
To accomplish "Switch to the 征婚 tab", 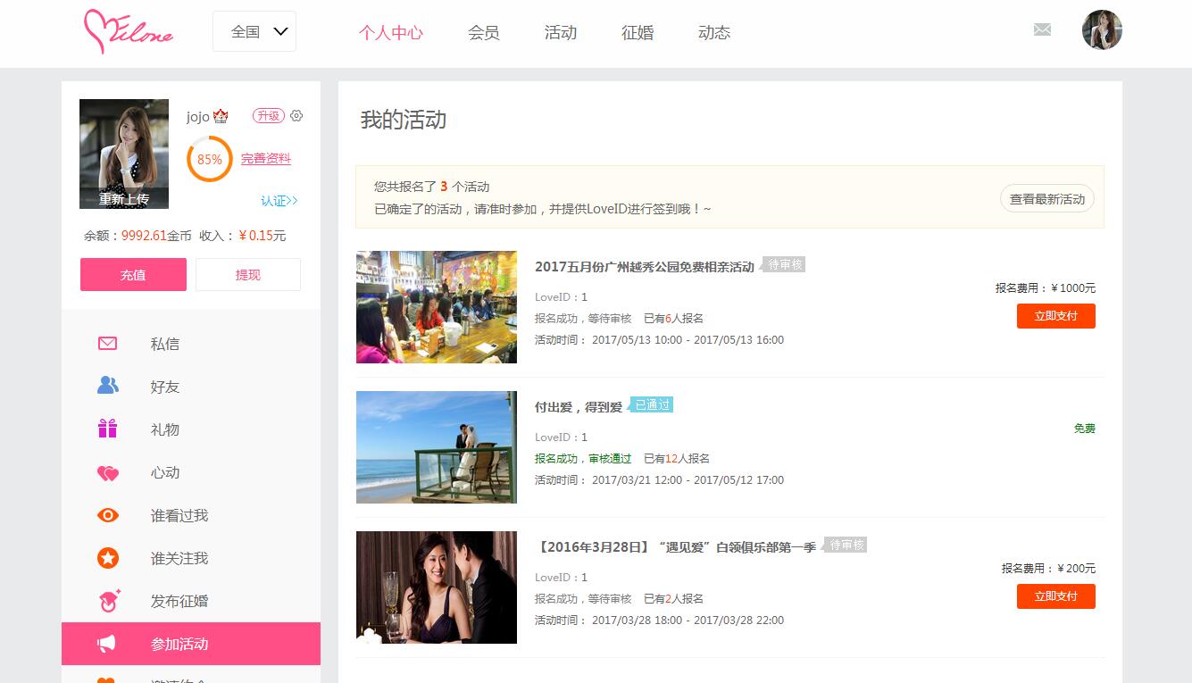I will tap(638, 32).
